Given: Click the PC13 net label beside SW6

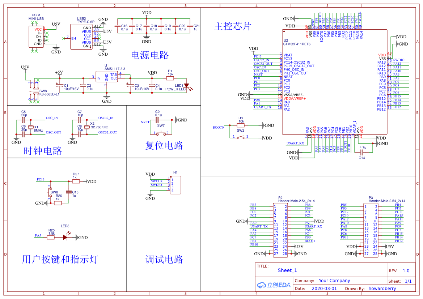Looking at the screenshot, I should coord(41,180).
